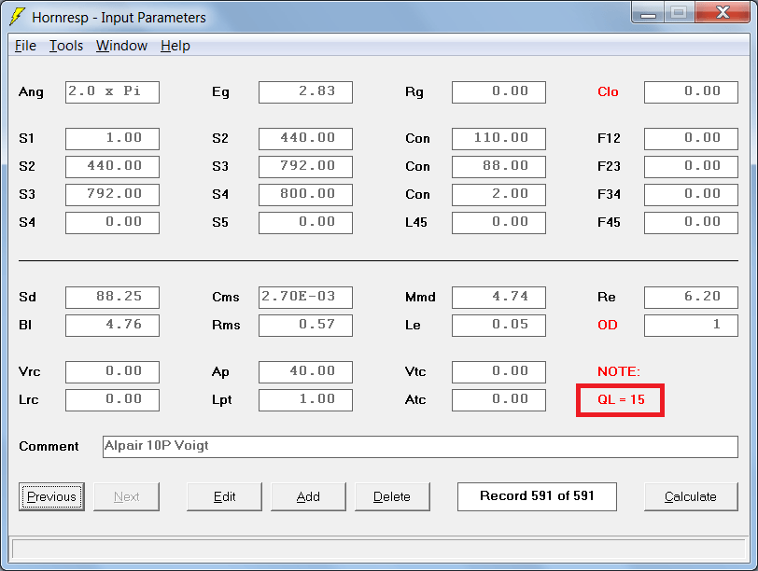758x571 pixels.
Task: Click the Hornresp lightning bolt title icon
Action: pyautogui.click(x=17, y=17)
